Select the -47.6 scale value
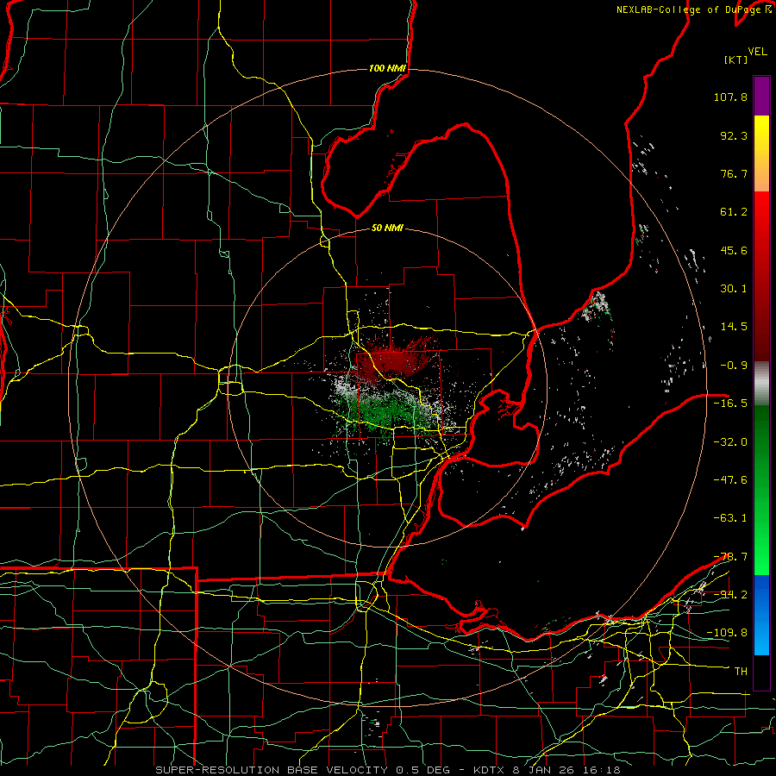Viewport: 776px width, 776px height. point(730,480)
